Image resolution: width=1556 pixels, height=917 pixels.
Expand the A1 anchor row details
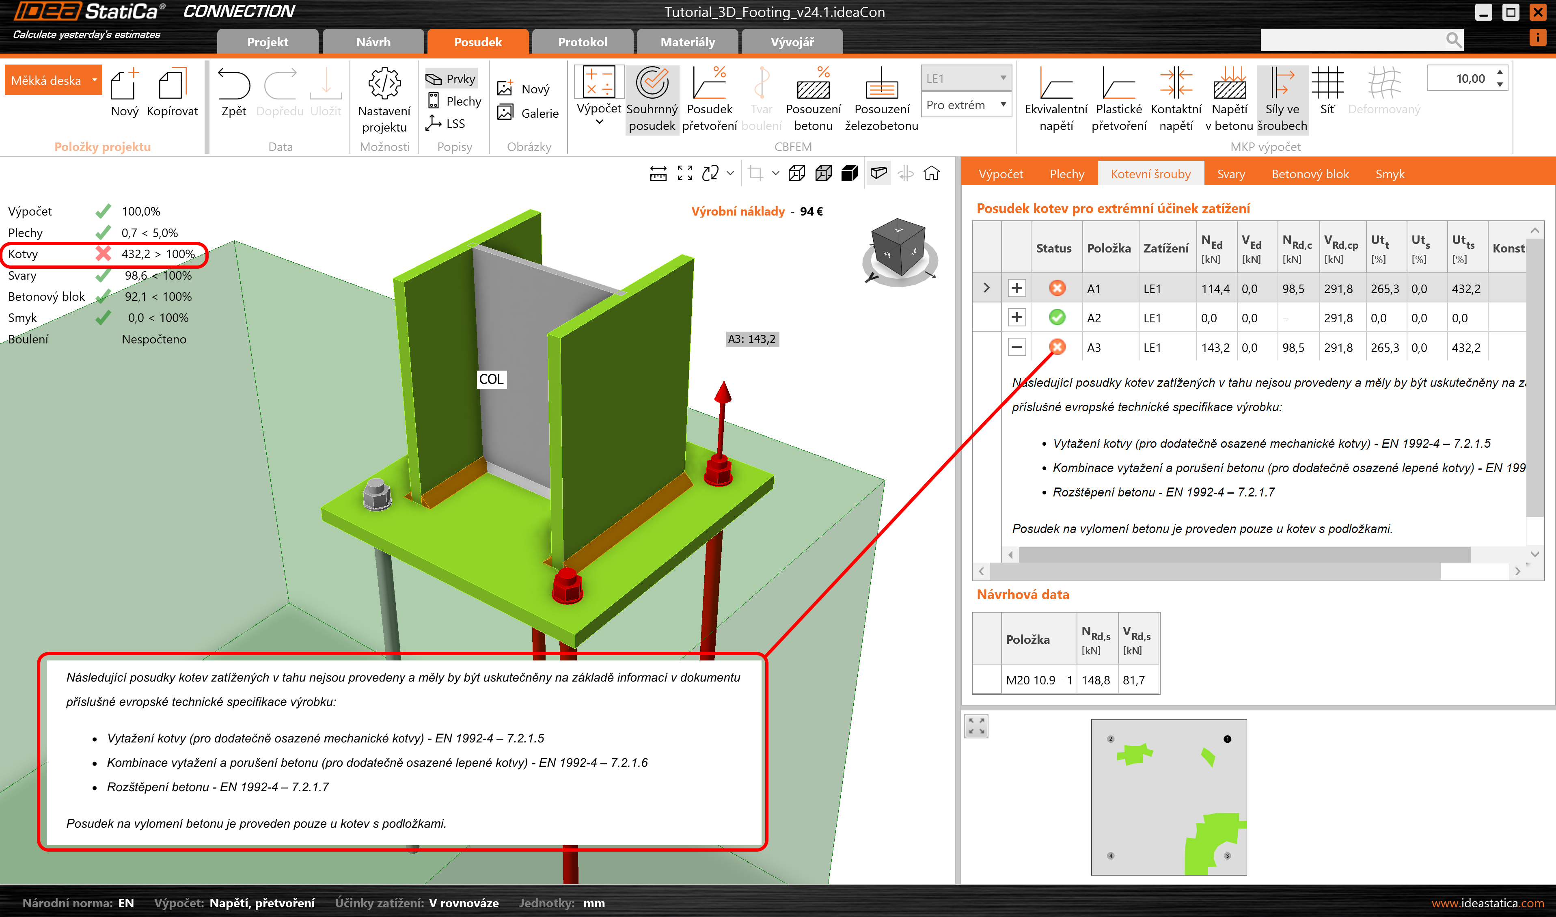point(1016,288)
